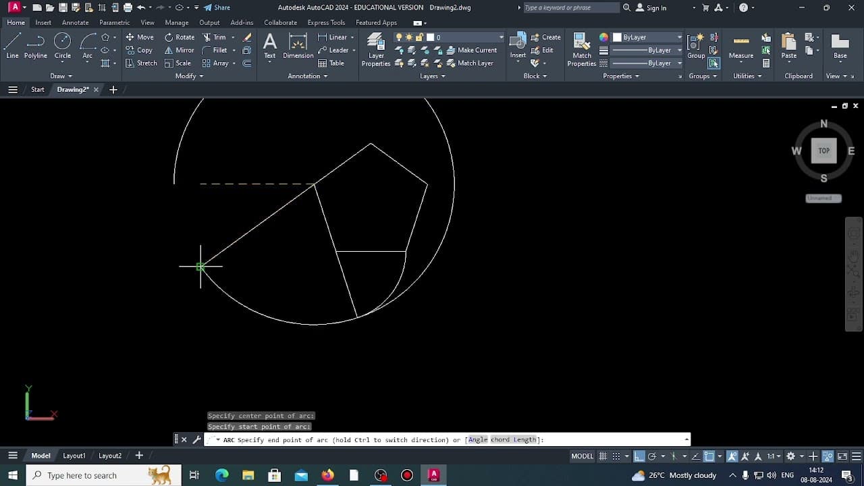Open the Table tool in Annotation panel
Viewport: 864px width, 486px height.
click(x=331, y=62)
